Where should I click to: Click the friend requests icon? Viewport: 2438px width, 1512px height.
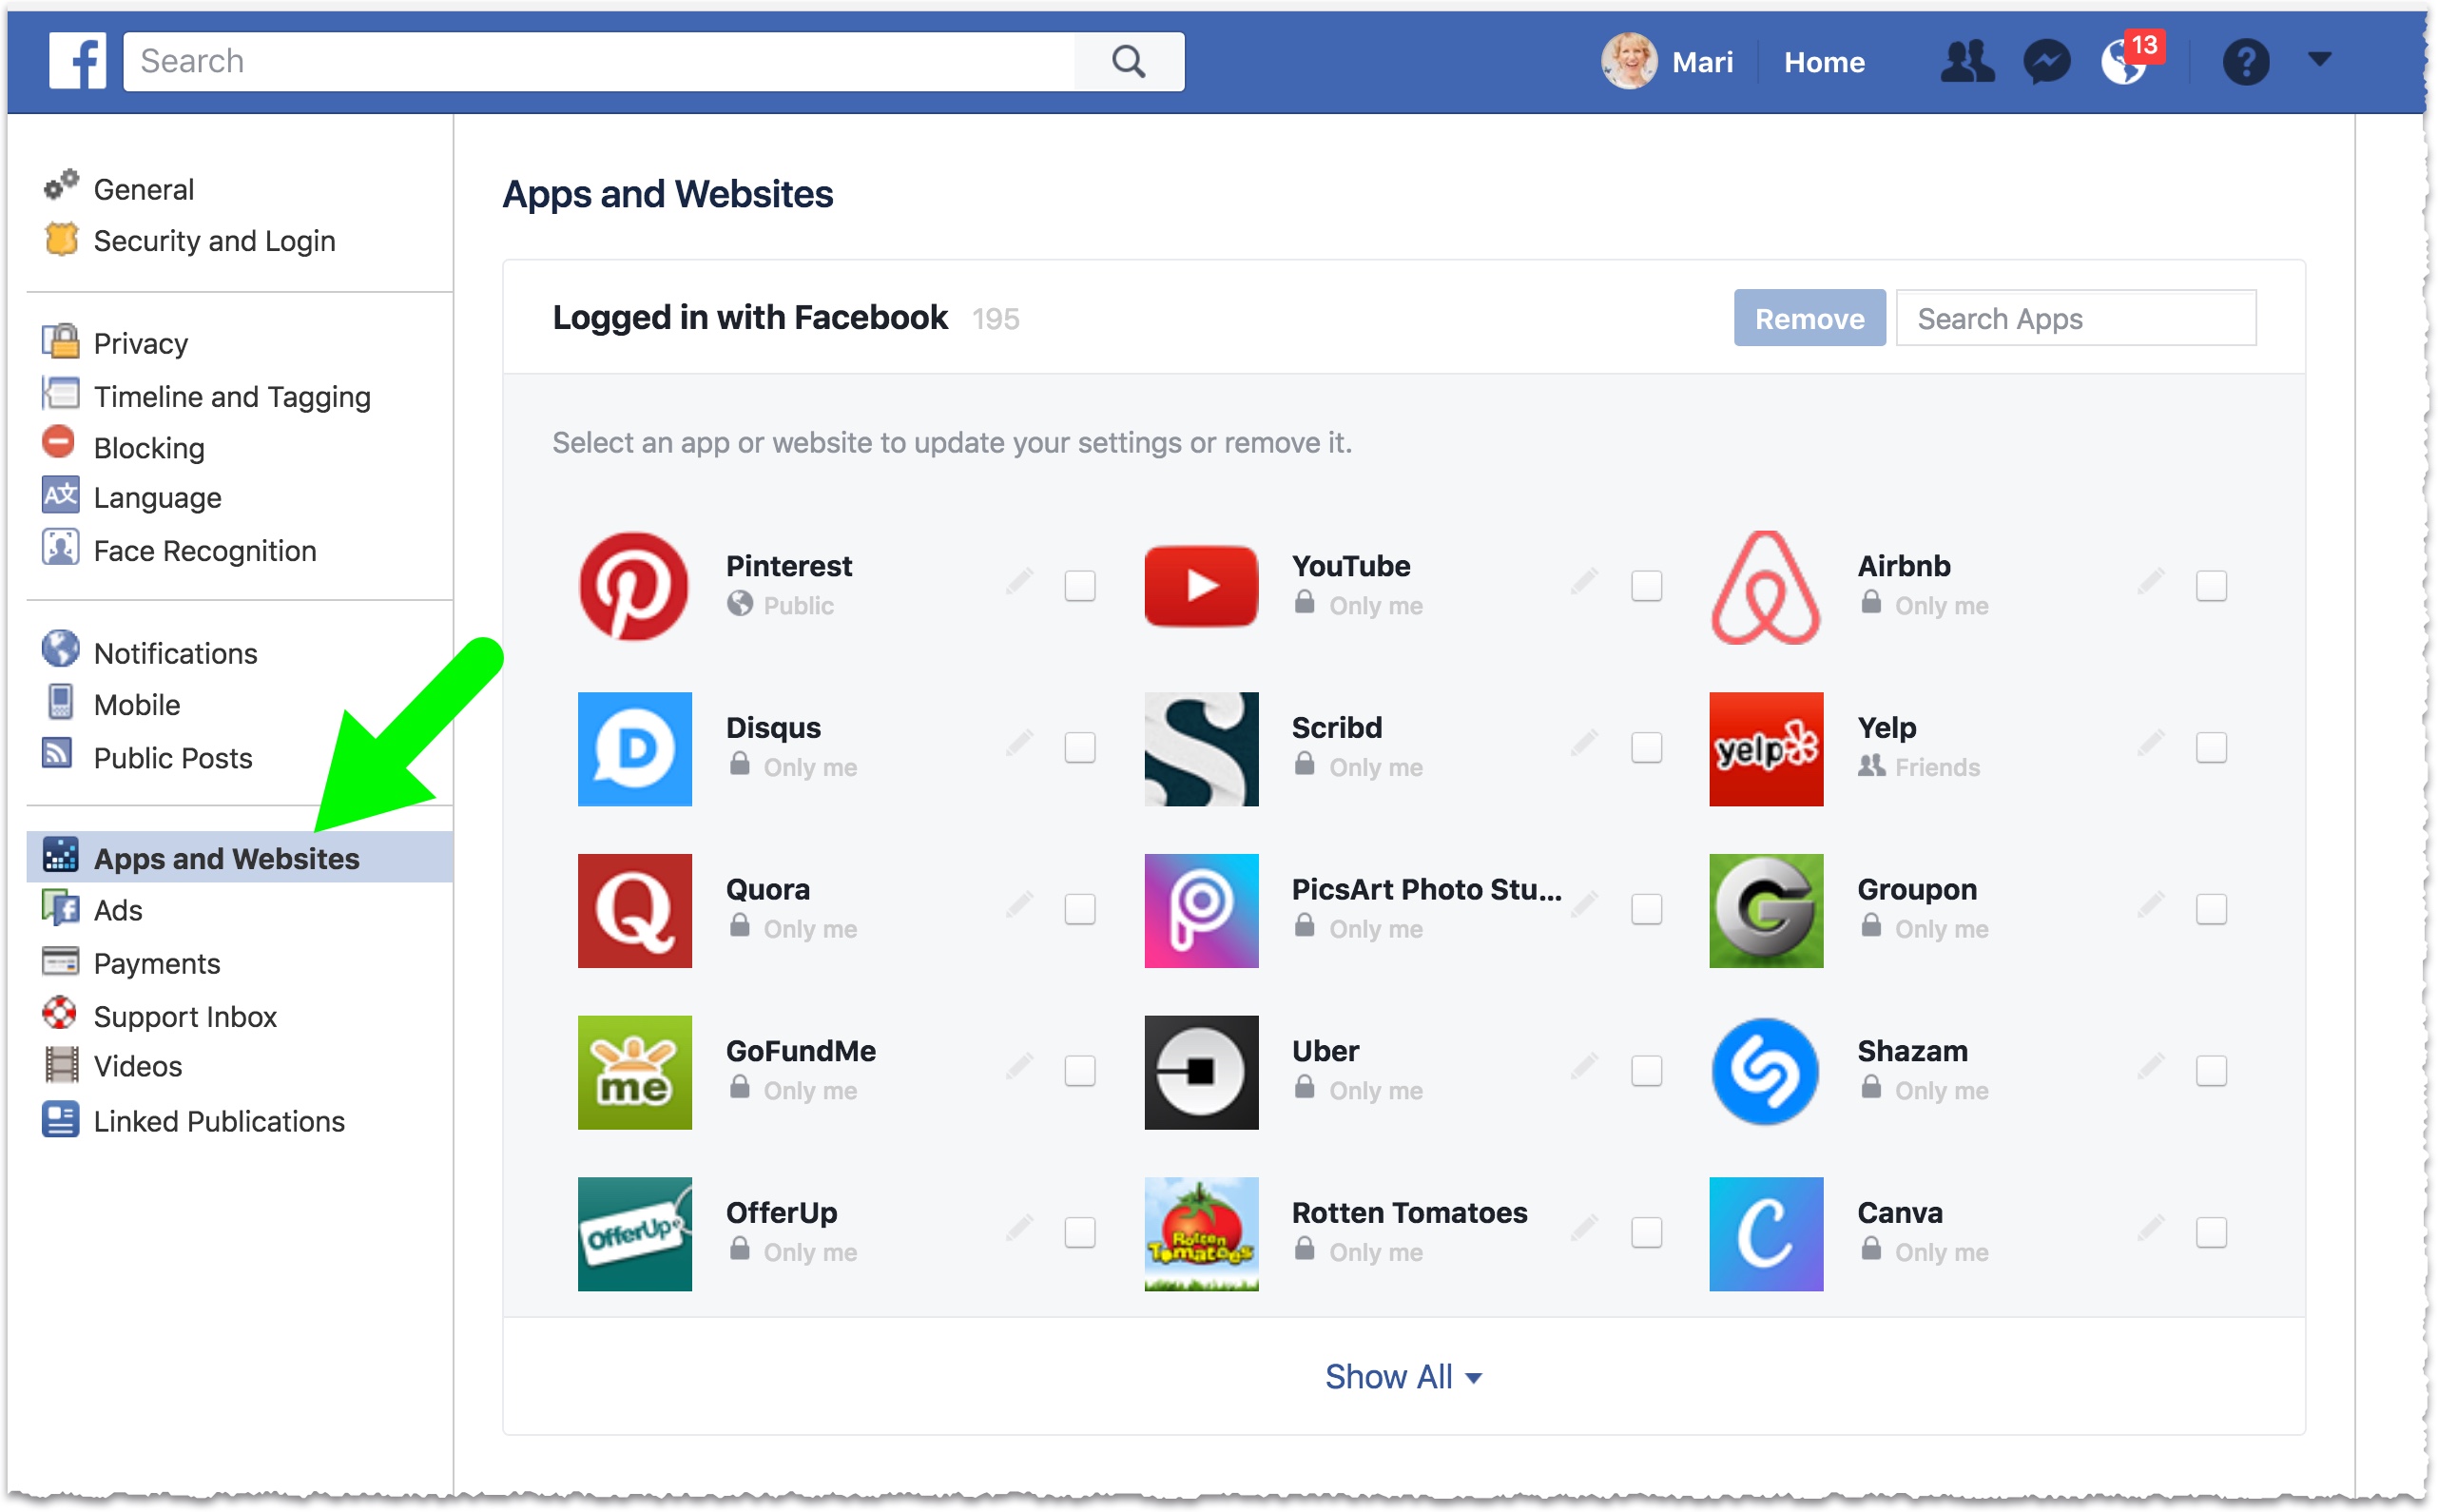pos(1966,62)
